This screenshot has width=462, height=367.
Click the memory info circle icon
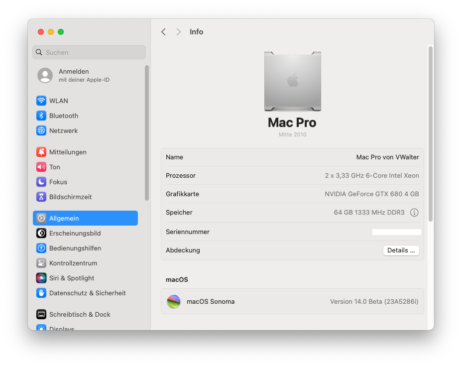(x=414, y=213)
